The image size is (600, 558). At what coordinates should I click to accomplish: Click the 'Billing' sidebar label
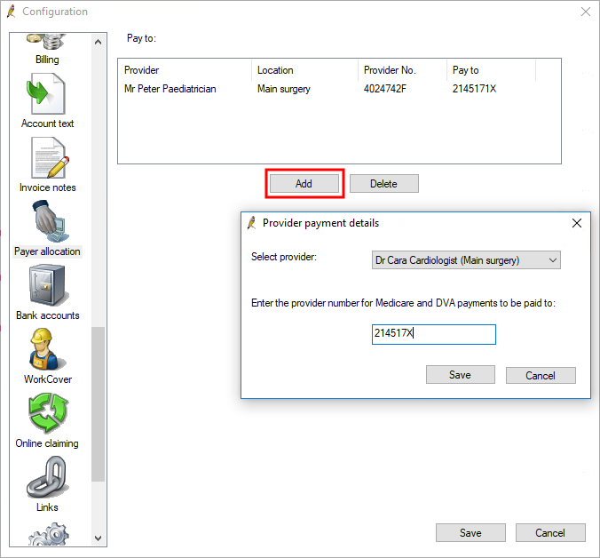(47, 60)
